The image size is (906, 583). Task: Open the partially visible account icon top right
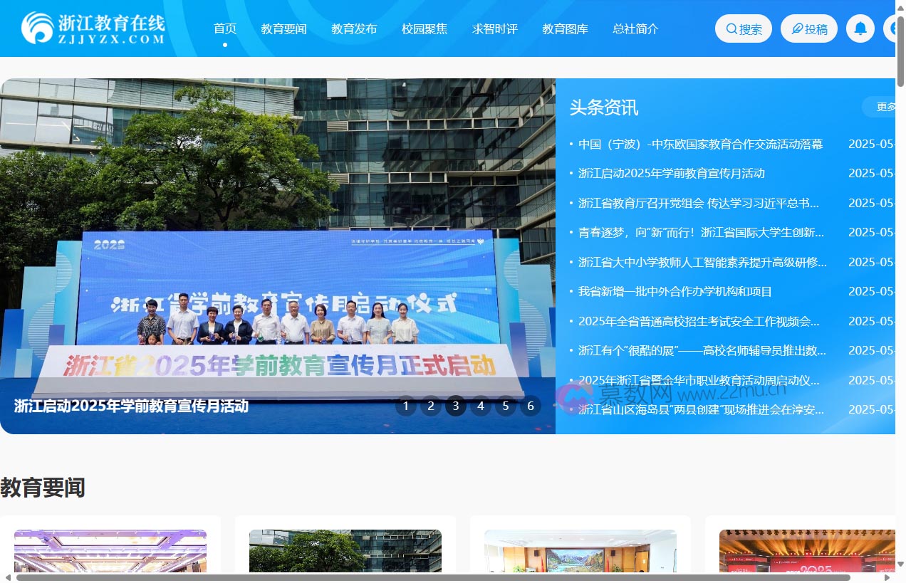click(x=896, y=28)
